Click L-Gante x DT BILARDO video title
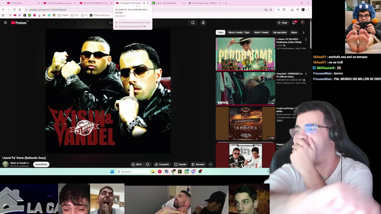Image resolution: width=381 pixels, height=214 pixels. (x=289, y=41)
